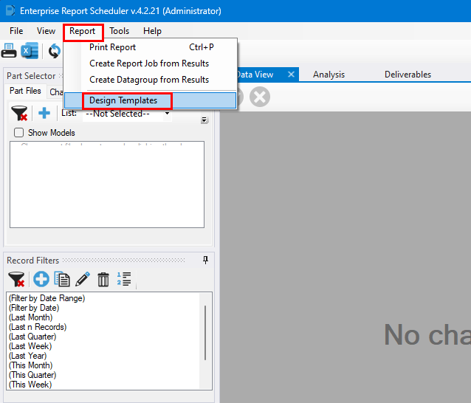Select Create Report Job from Results

[x=149, y=63]
